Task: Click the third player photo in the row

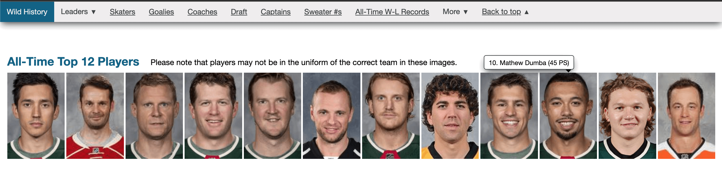Action: [154, 115]
